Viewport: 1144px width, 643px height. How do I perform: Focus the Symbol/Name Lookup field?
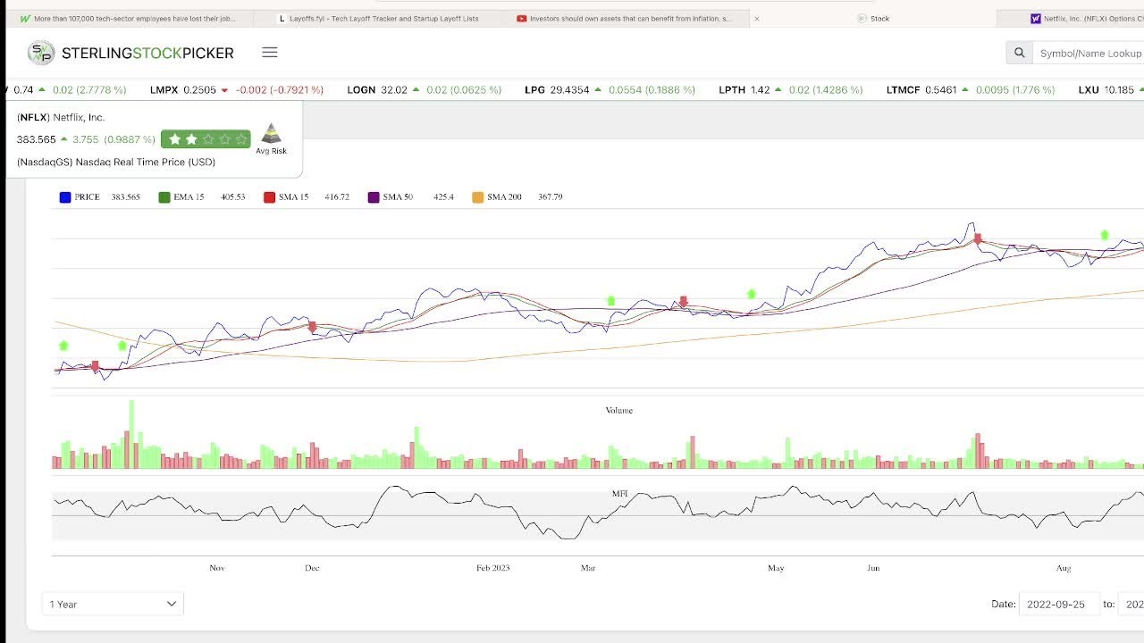coord(1089,54)
